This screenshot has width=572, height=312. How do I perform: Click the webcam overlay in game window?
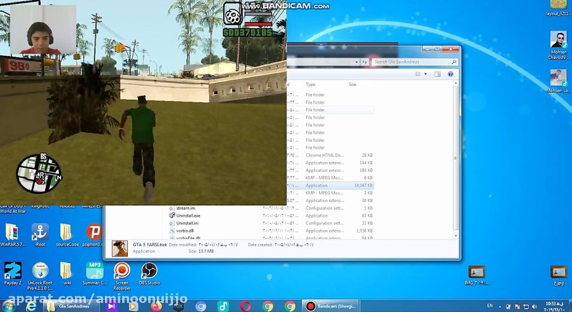pyautogui.click(x=43, y=30)
